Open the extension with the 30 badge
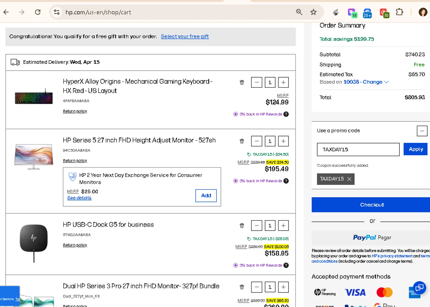Viewport: 430px width, 307px height. click(384, 13)
